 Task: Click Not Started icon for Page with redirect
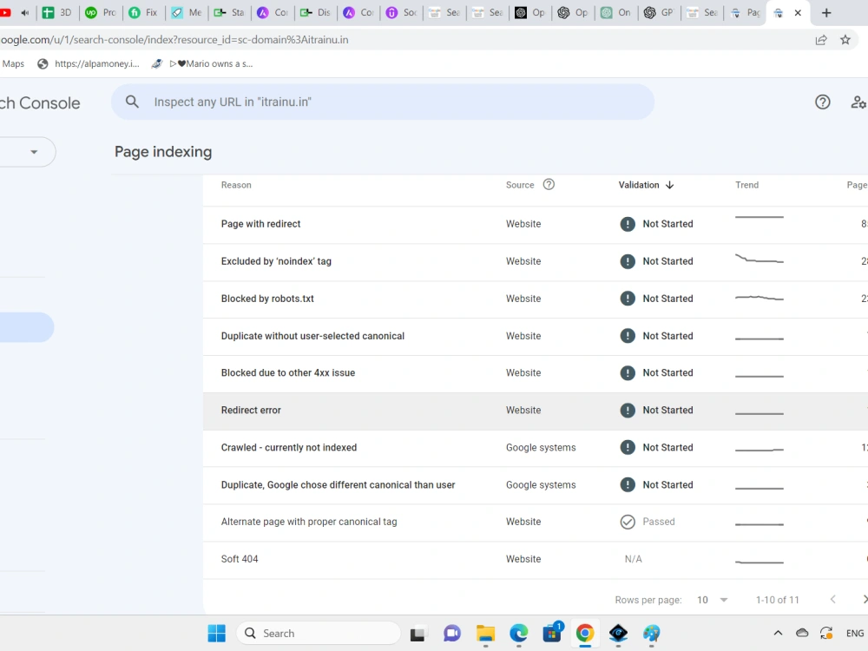[x=628, y=224]
